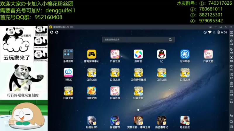This screenshot has width=234, height=131.
Task: Launch 剑侠世界3 from the dock
Action: click(92, 121)
